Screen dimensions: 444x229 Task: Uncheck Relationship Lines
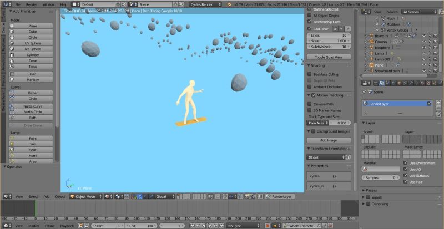tap(310, 22)
